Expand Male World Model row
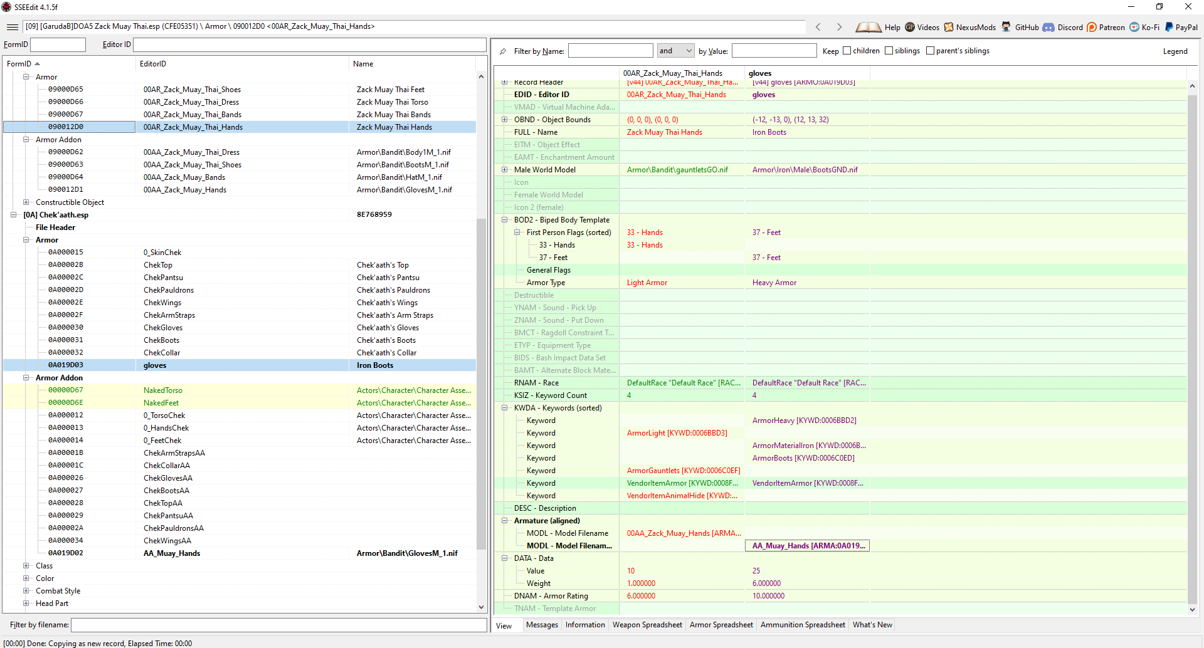1204x648 pixels. tap(504, 170)
